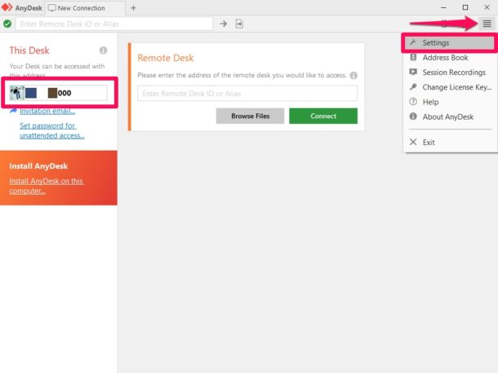
Task: Switch to the New Connection tab
Action: pos(85,8)
